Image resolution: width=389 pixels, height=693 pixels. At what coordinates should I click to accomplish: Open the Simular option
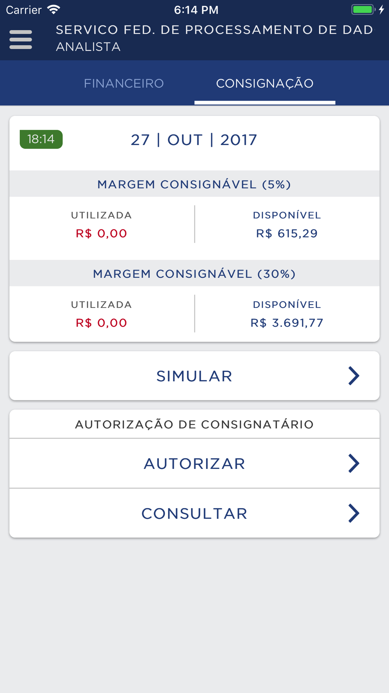194,376
